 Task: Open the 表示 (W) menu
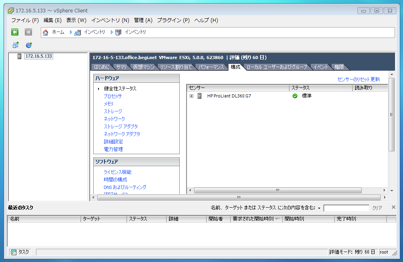click(x=76, y=20)
